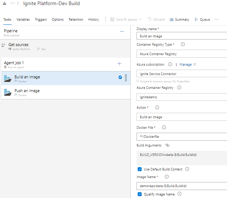Open the breadcrumb ellipsis menu
The width and height of the screenshot is (227, 198).
[13, 3]
